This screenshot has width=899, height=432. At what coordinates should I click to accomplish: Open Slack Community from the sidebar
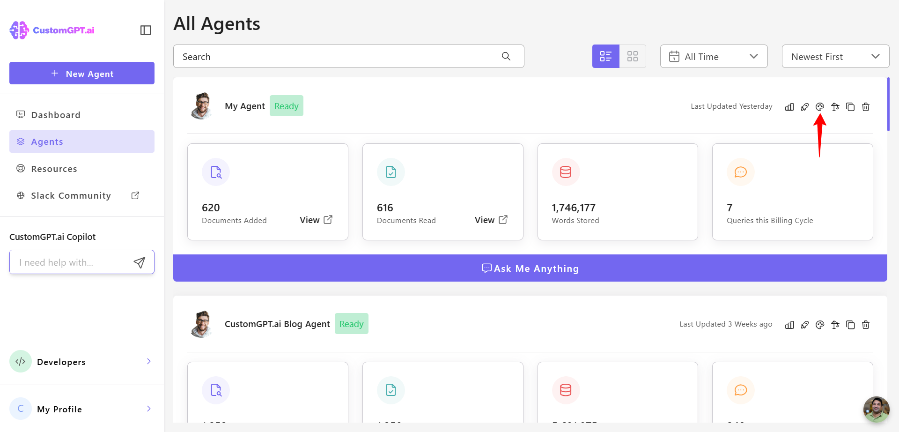point(82,195)
